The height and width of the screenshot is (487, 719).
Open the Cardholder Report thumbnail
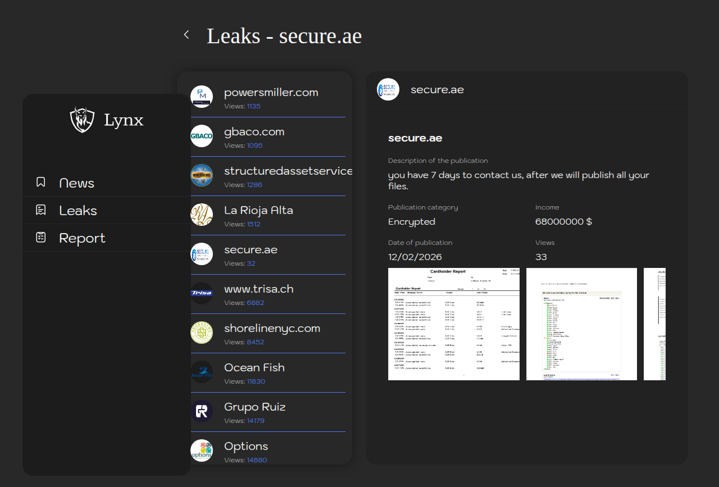tap(453, 324)
